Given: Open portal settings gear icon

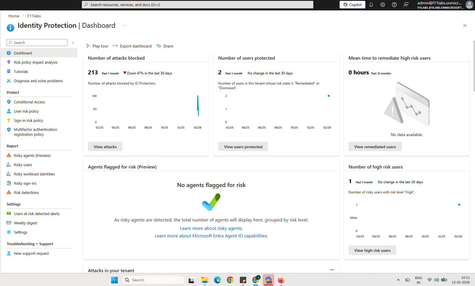Looking at the screenshot, I should [383, 5].
